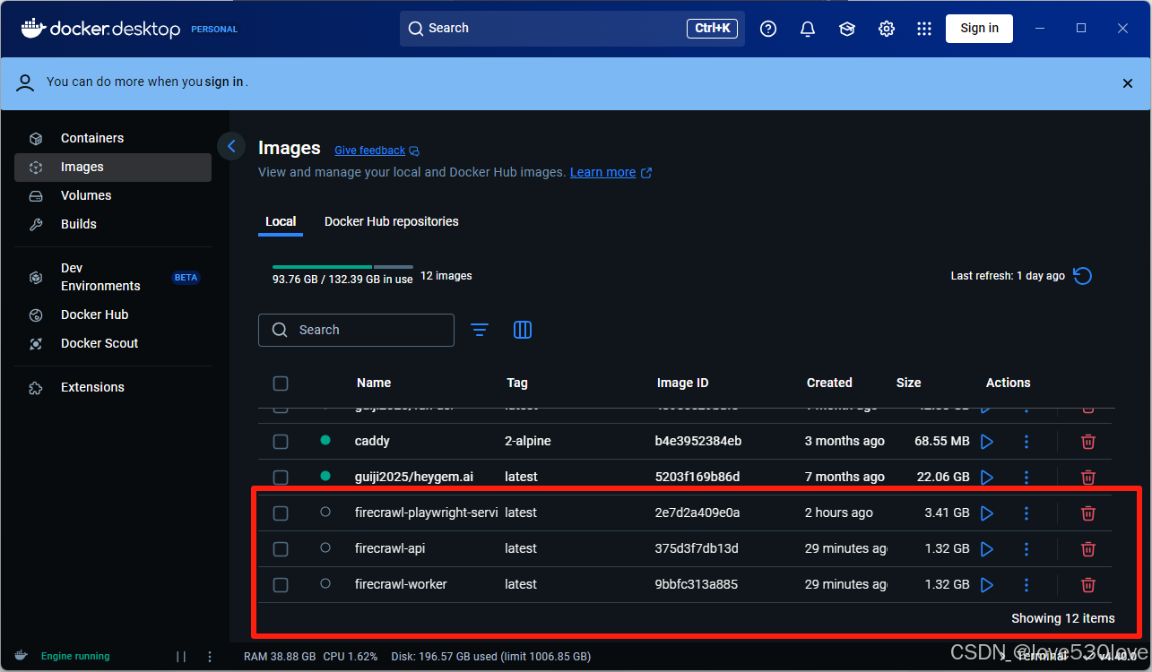This screenshot has width=1152, height=672.
Task: Run the firecrawl-worker image
Action: tap(987, 585)
